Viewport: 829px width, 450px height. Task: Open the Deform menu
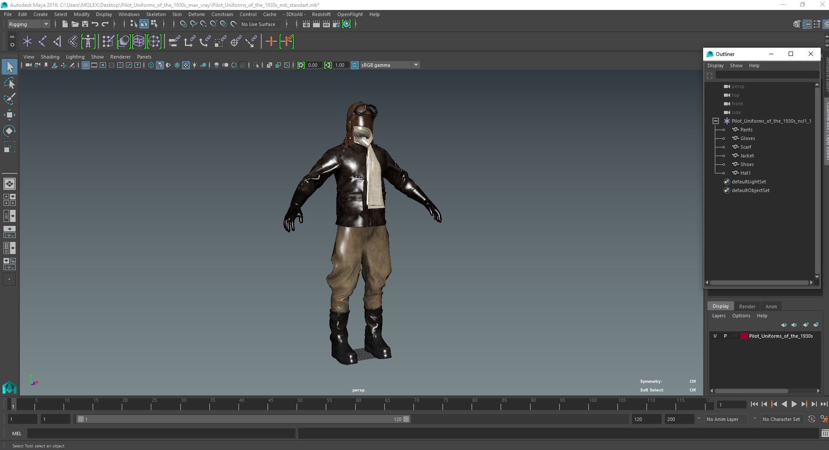(196, 14)
